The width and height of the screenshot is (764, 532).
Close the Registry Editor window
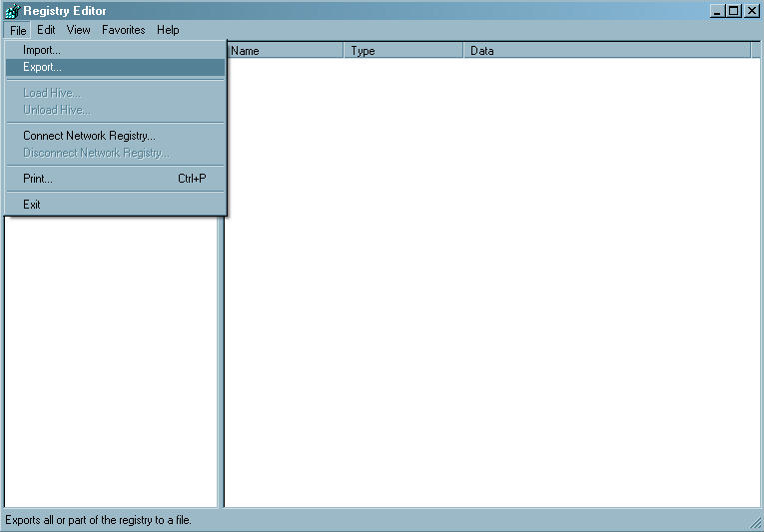752,11
